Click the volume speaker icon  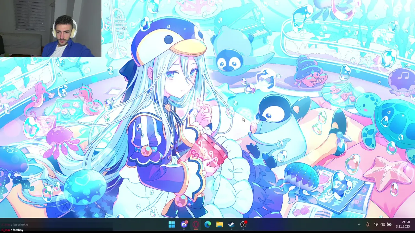(383, 224)
